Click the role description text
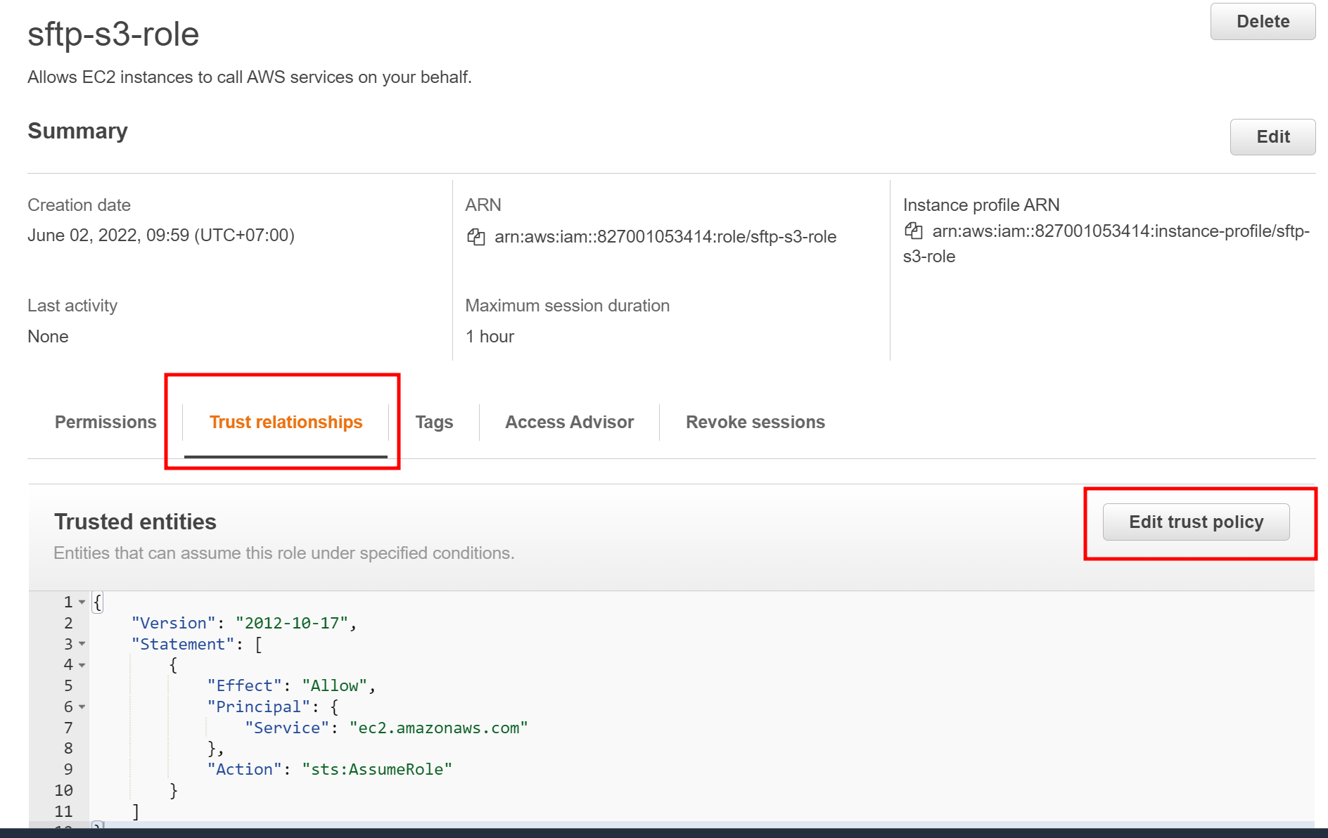Image resolution: width=1328 pixels, height=838 pixels. (250, 77)
